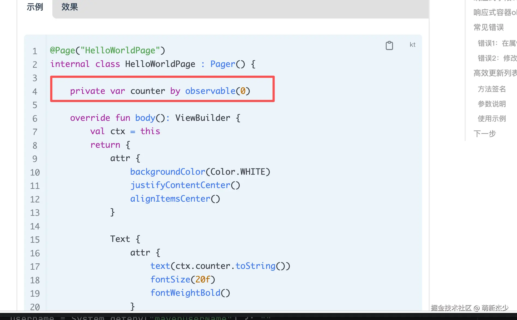
Task: Click text(ctx.counter.toString()) code line
Action: [x=220, y=266]
